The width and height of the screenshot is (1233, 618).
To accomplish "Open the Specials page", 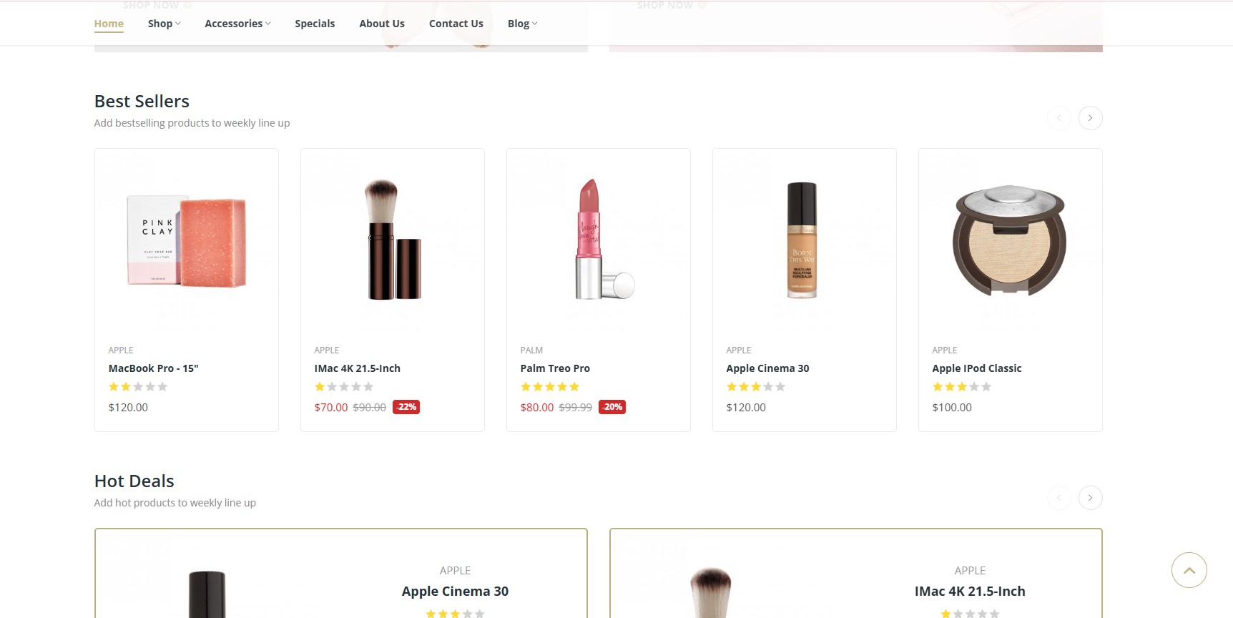I will pos(315,24).
